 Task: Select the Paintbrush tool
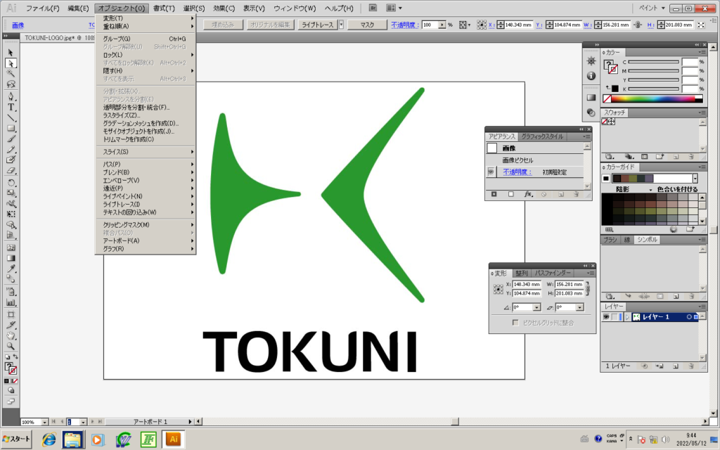(x=11, y=139)
